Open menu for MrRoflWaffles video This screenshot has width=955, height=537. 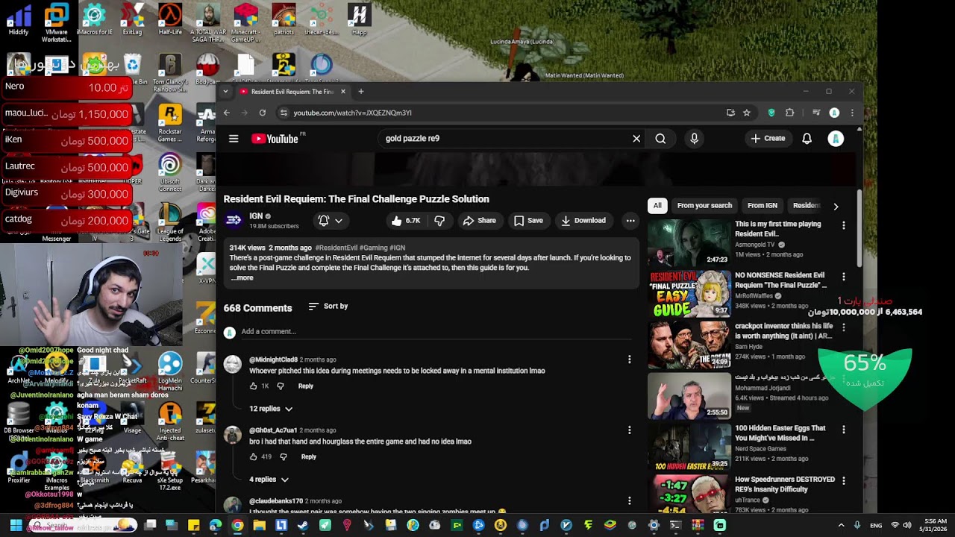pyautogui.click(x=844, y=277)
